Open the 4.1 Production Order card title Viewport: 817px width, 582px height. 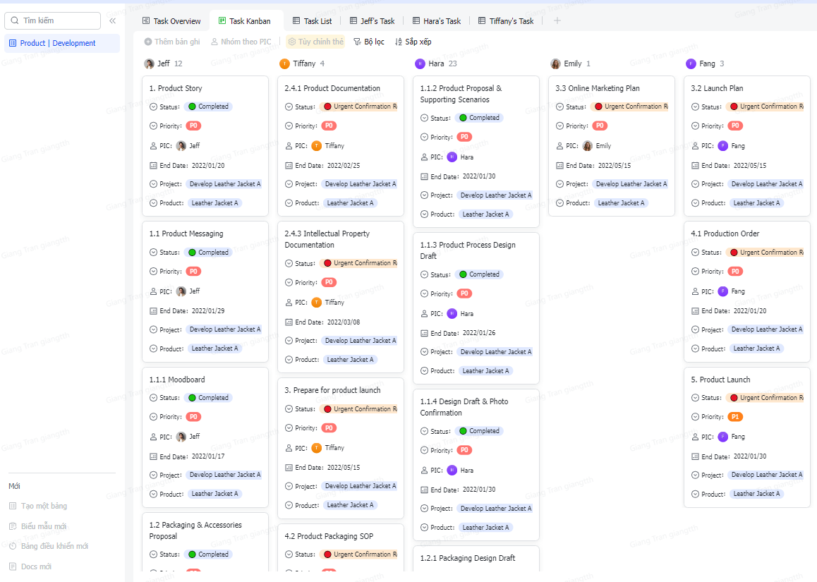point(725,234)
